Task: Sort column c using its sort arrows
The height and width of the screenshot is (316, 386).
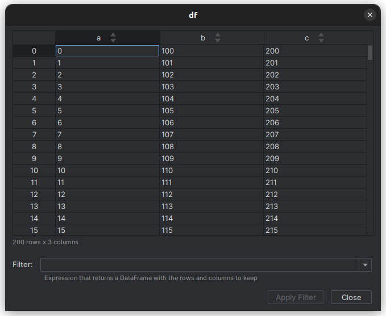Action: 321,38
